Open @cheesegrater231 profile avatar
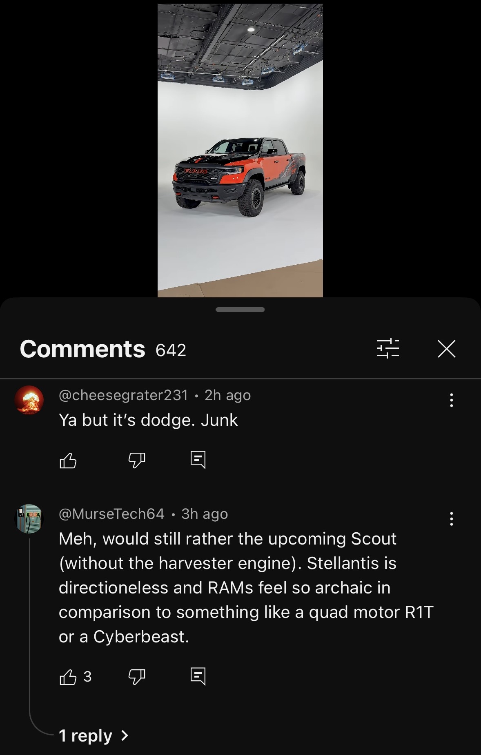This screenshot has width=481, height=755. pyautogui.click(x=29, y=400)
